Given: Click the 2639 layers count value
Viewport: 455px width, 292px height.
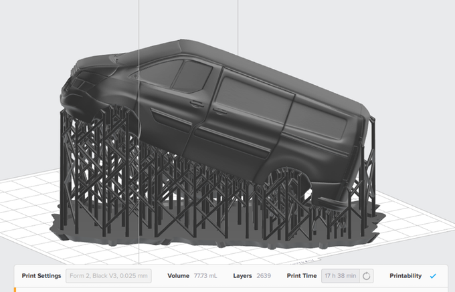Looking at the screenshot, I should 265,276.
